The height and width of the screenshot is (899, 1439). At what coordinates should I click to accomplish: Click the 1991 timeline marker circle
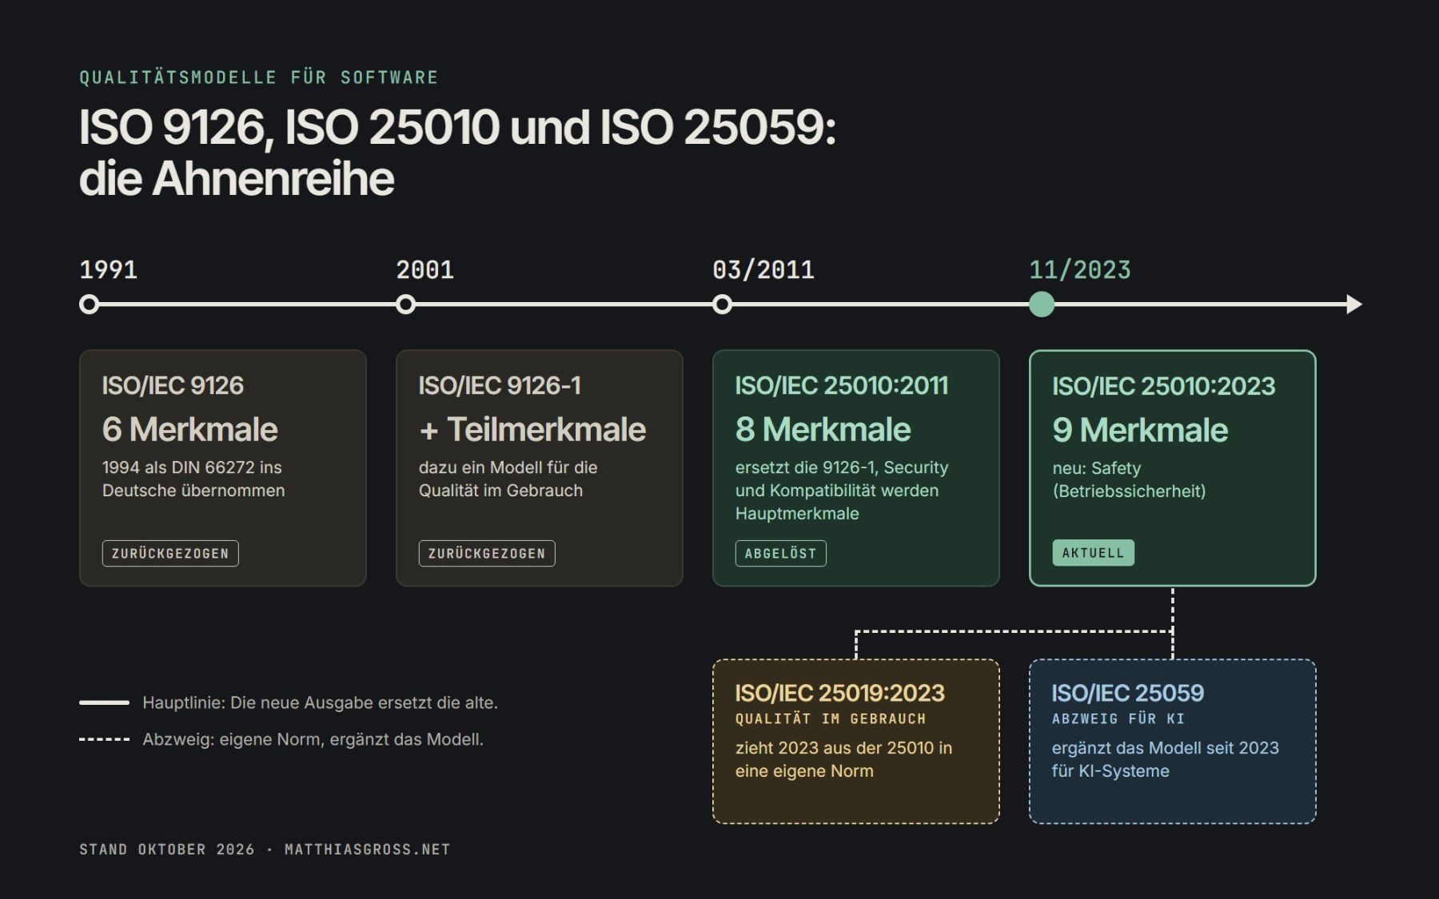tap(90, 304)
